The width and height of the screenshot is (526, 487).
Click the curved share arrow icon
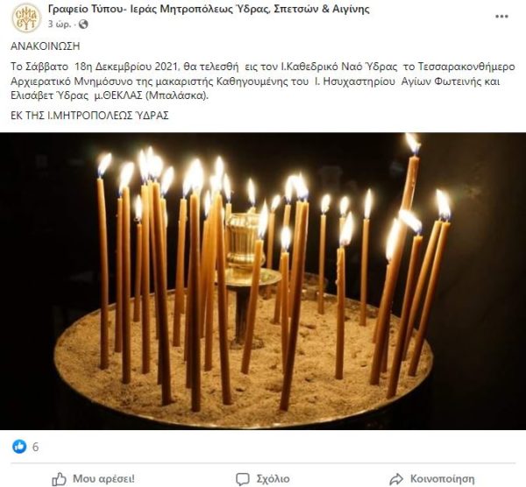coord(396,479)
